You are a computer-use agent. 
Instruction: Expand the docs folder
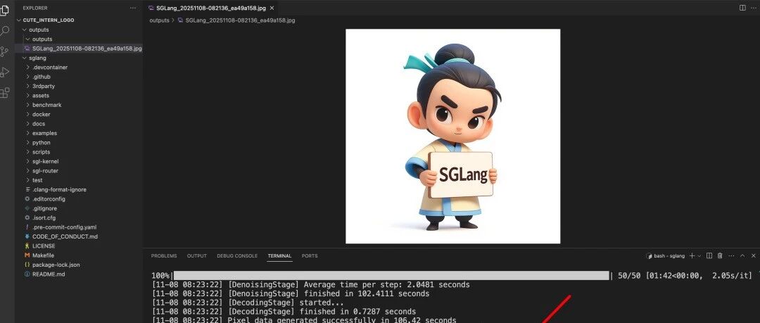(x=39, y=124)
